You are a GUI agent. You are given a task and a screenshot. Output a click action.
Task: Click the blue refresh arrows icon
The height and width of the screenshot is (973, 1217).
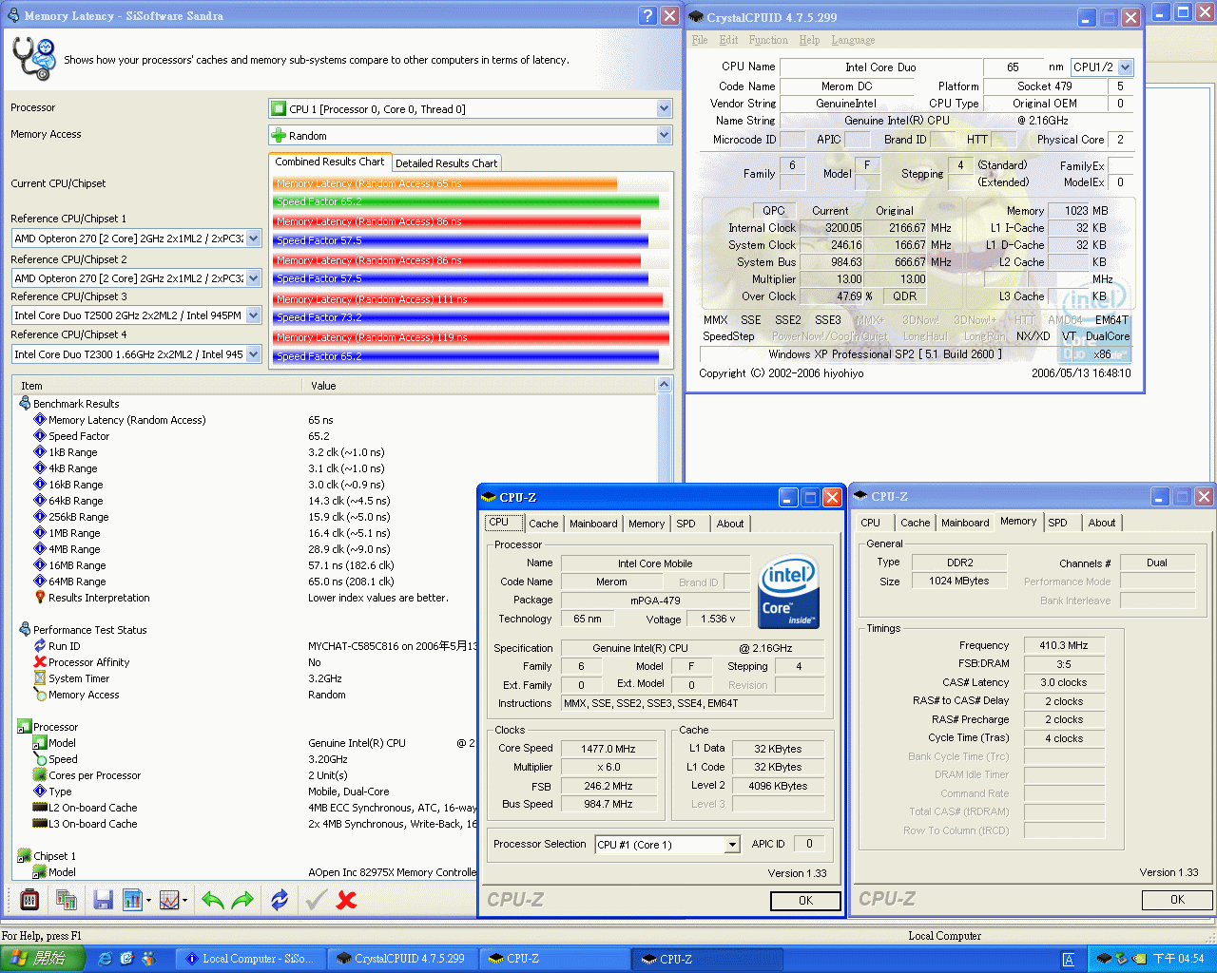[x=280, y=899]
